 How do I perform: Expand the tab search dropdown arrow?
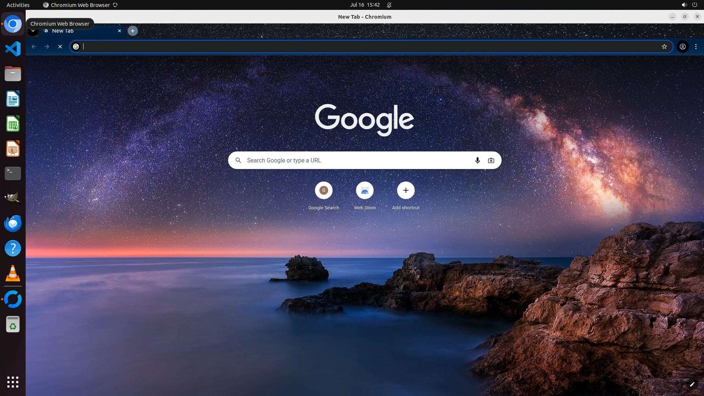pos(33,32)
